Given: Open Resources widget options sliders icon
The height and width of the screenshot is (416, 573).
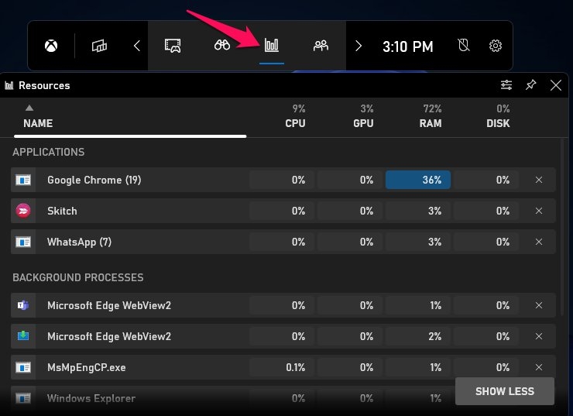Looking at the screenshot, I should [x=506, y=85].
